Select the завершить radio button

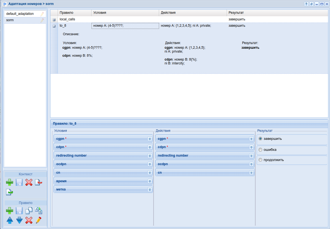tap(260, 139)
